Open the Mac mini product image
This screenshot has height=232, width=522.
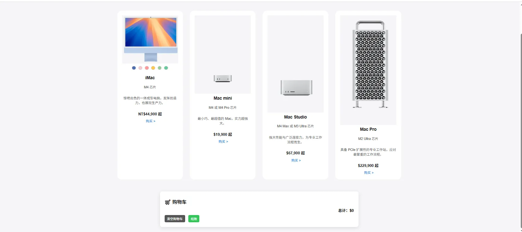[223, 54]
